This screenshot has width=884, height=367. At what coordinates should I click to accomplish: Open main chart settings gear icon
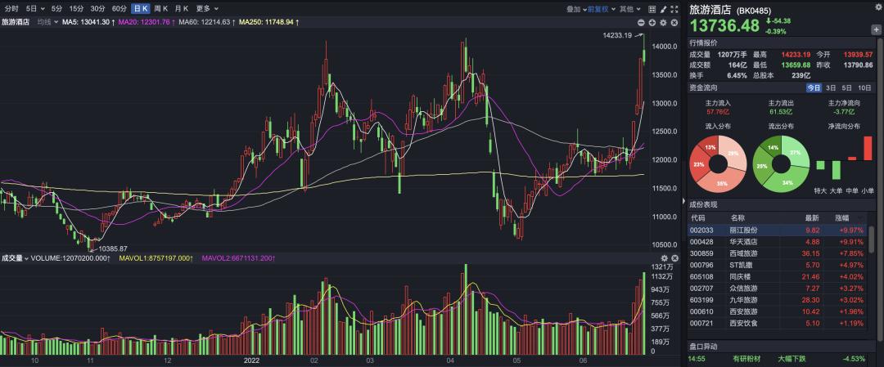pyautogui.click(x=664, y=22)
